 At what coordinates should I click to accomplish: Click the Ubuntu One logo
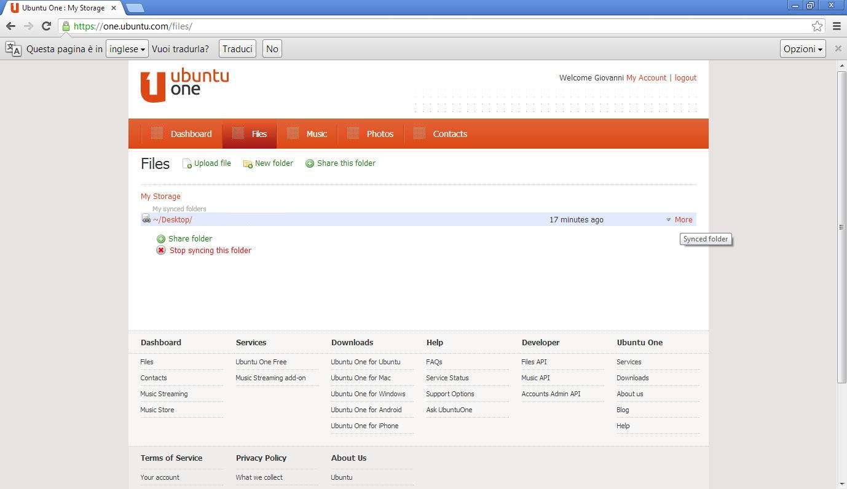184,85
